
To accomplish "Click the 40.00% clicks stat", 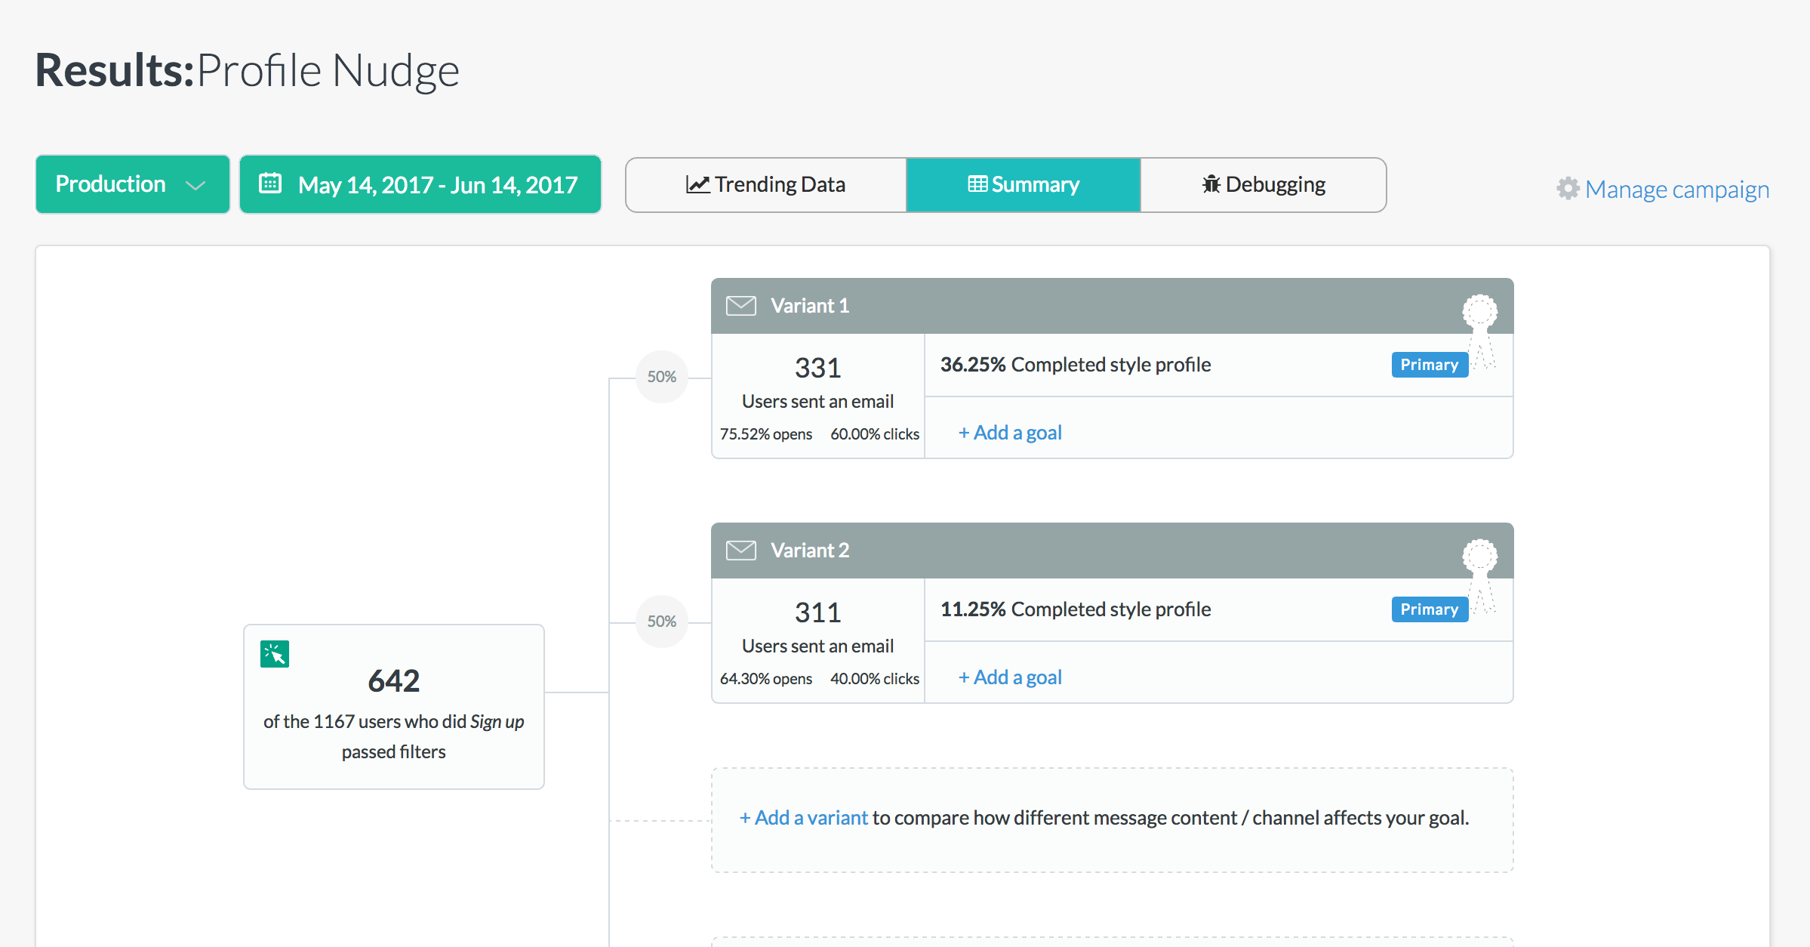I will 875,679.
